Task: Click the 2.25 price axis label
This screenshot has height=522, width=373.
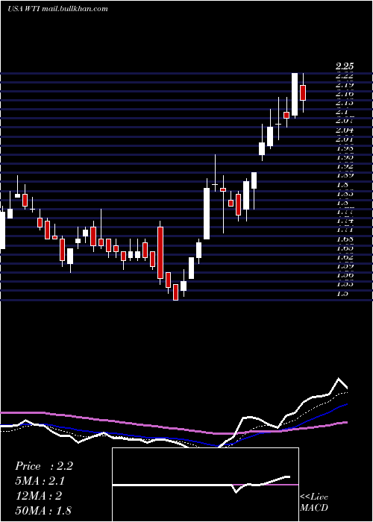Action: coord(345,66)
